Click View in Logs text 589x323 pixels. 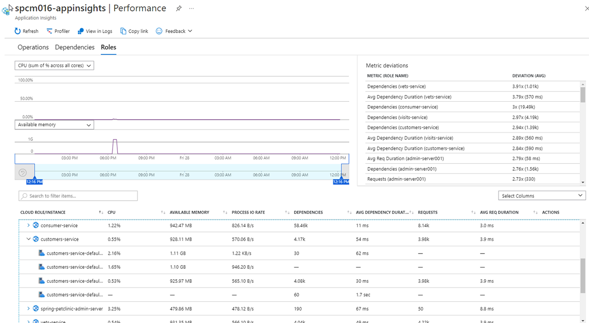point(99,31)
